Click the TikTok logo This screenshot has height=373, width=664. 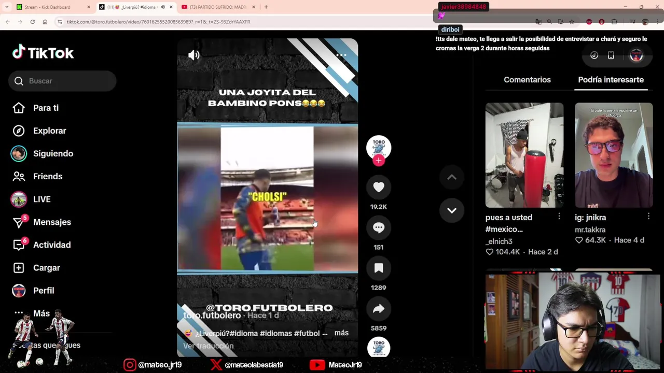[x=43, y=53]
